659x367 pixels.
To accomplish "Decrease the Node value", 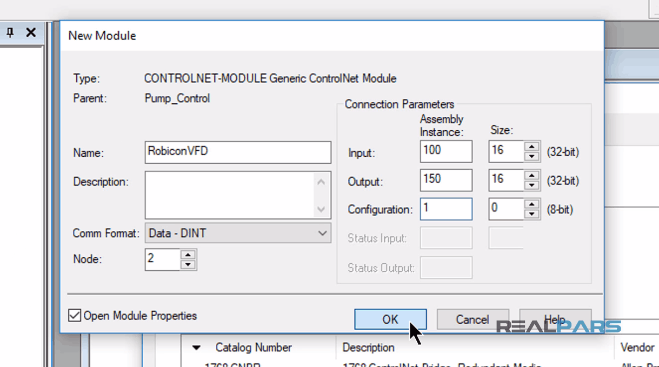I will tap(188, 263).
